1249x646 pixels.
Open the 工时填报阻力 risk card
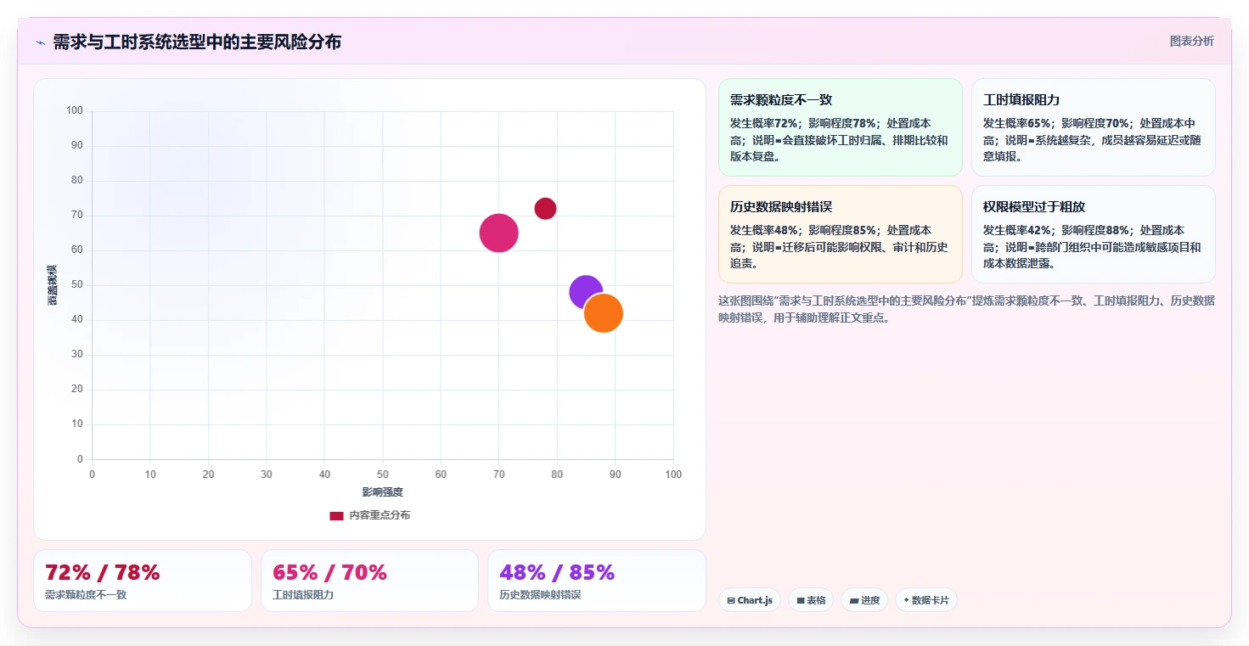(x=1094, y=127)
